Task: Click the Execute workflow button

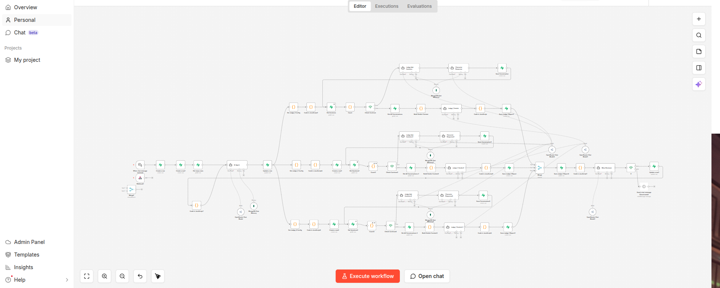Action: coord(368,276)
